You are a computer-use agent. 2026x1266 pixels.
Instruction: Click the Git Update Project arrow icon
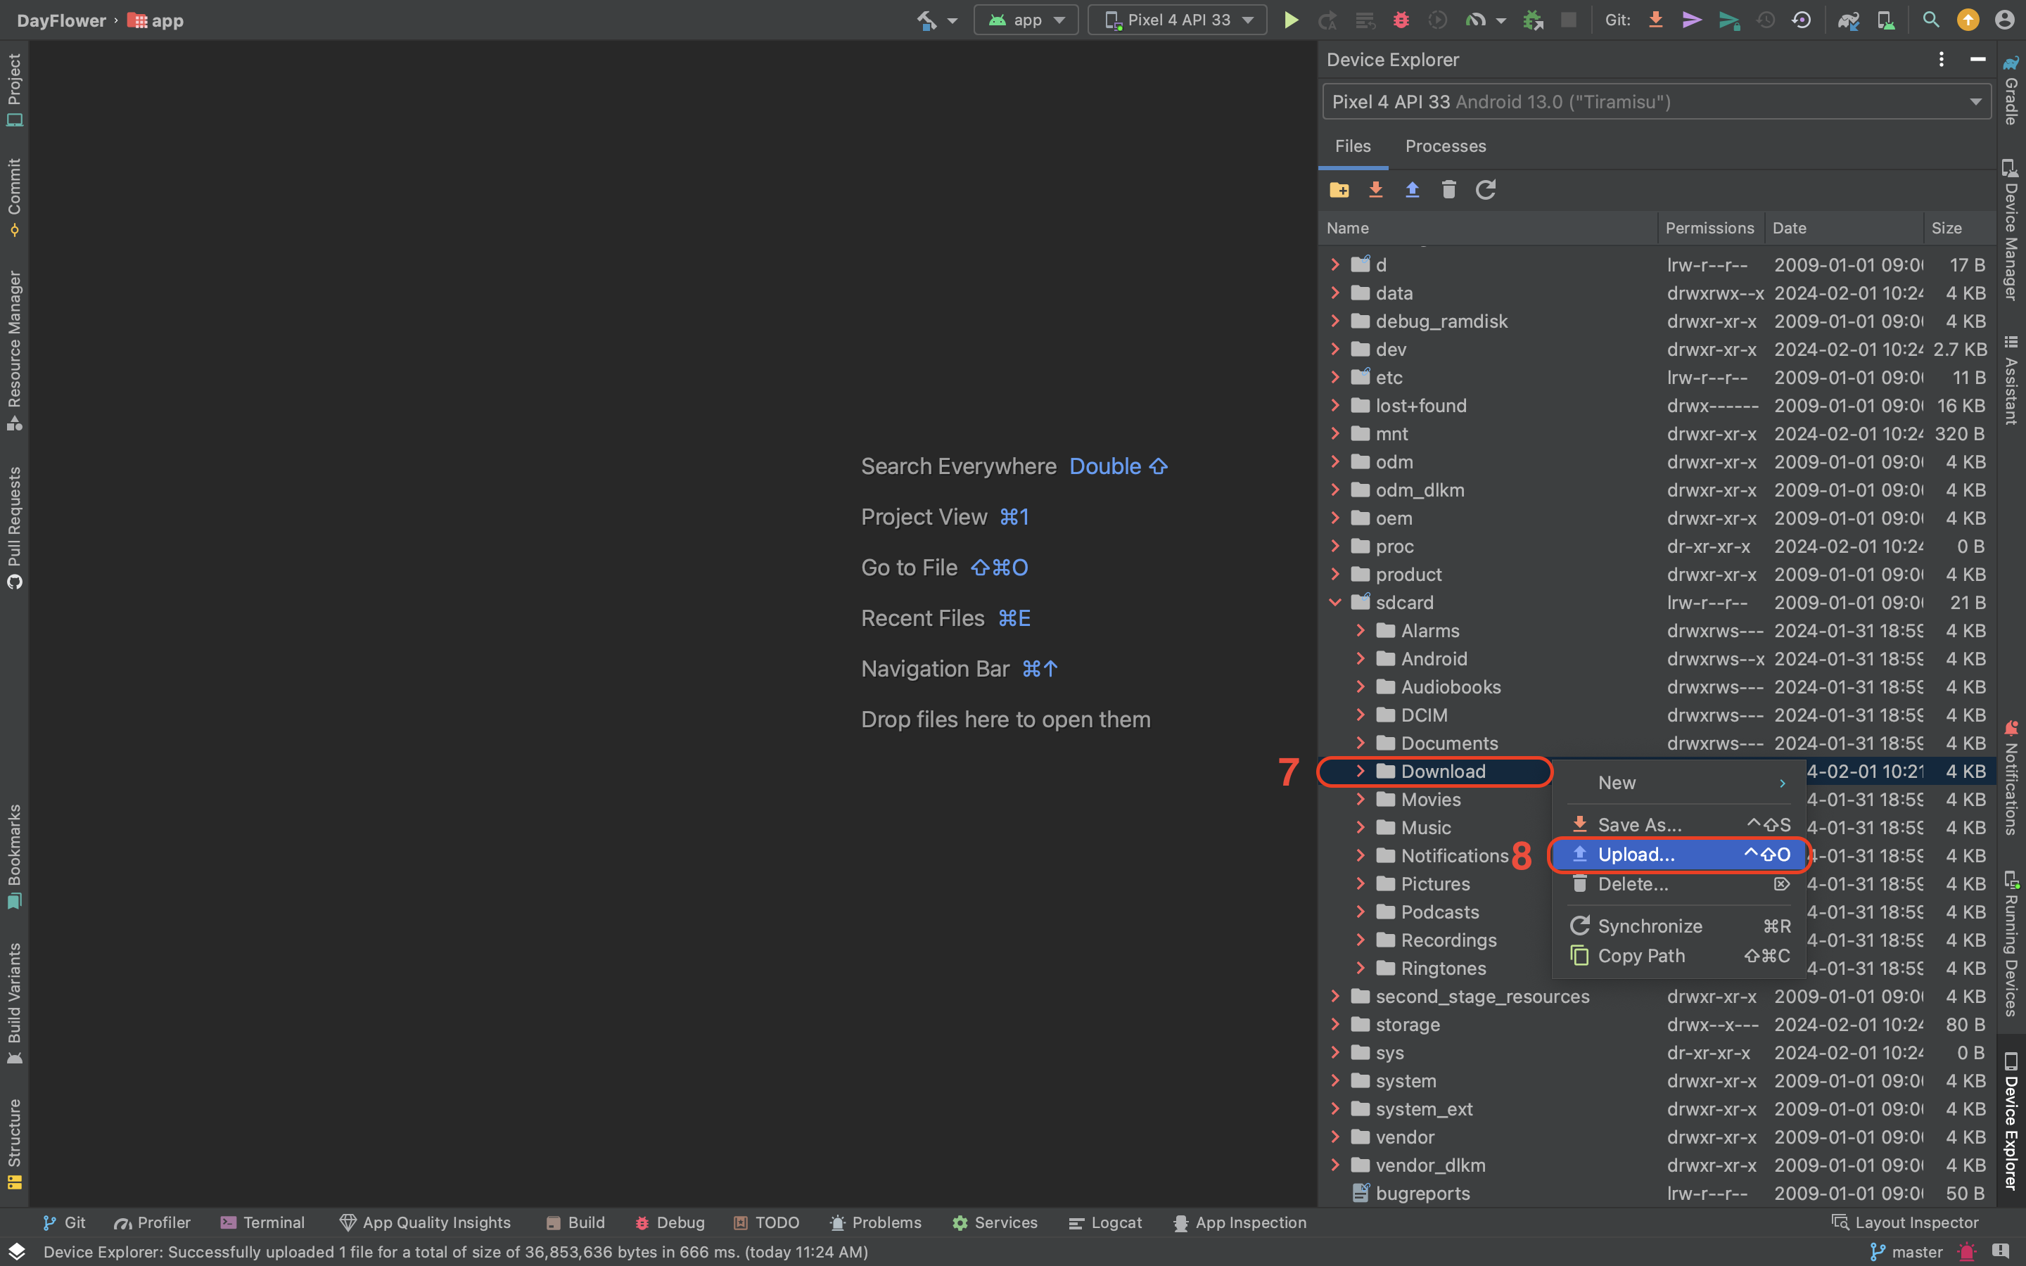point(1655,20)
